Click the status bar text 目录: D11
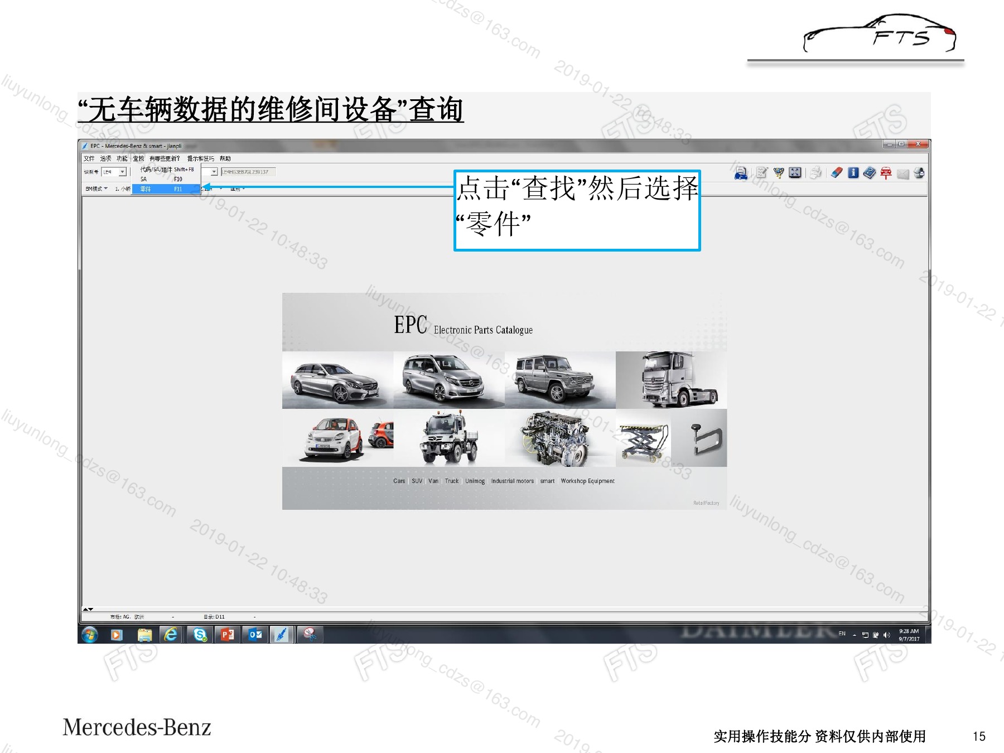 click(x=214, y=617)
